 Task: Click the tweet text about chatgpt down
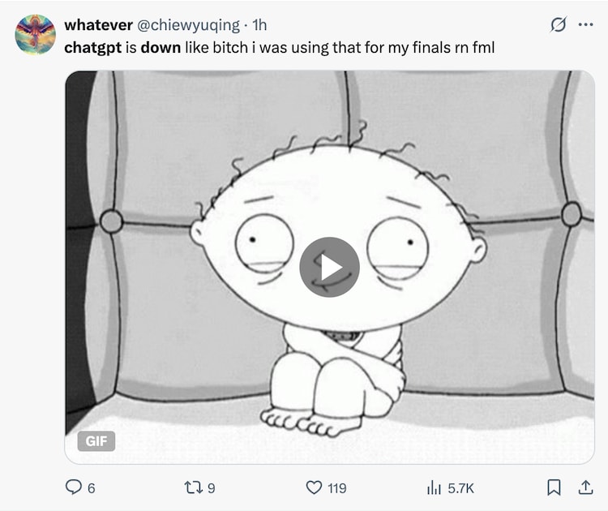[279, 47]
